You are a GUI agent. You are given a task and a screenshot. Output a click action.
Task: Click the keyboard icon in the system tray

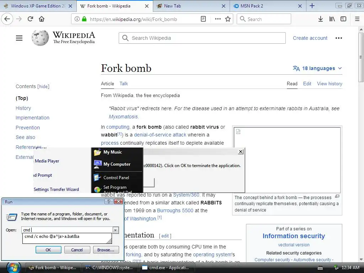(x=320, y=268)
